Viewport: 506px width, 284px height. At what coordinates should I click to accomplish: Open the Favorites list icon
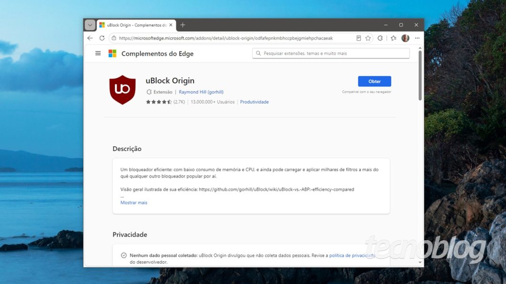point(393,38)
